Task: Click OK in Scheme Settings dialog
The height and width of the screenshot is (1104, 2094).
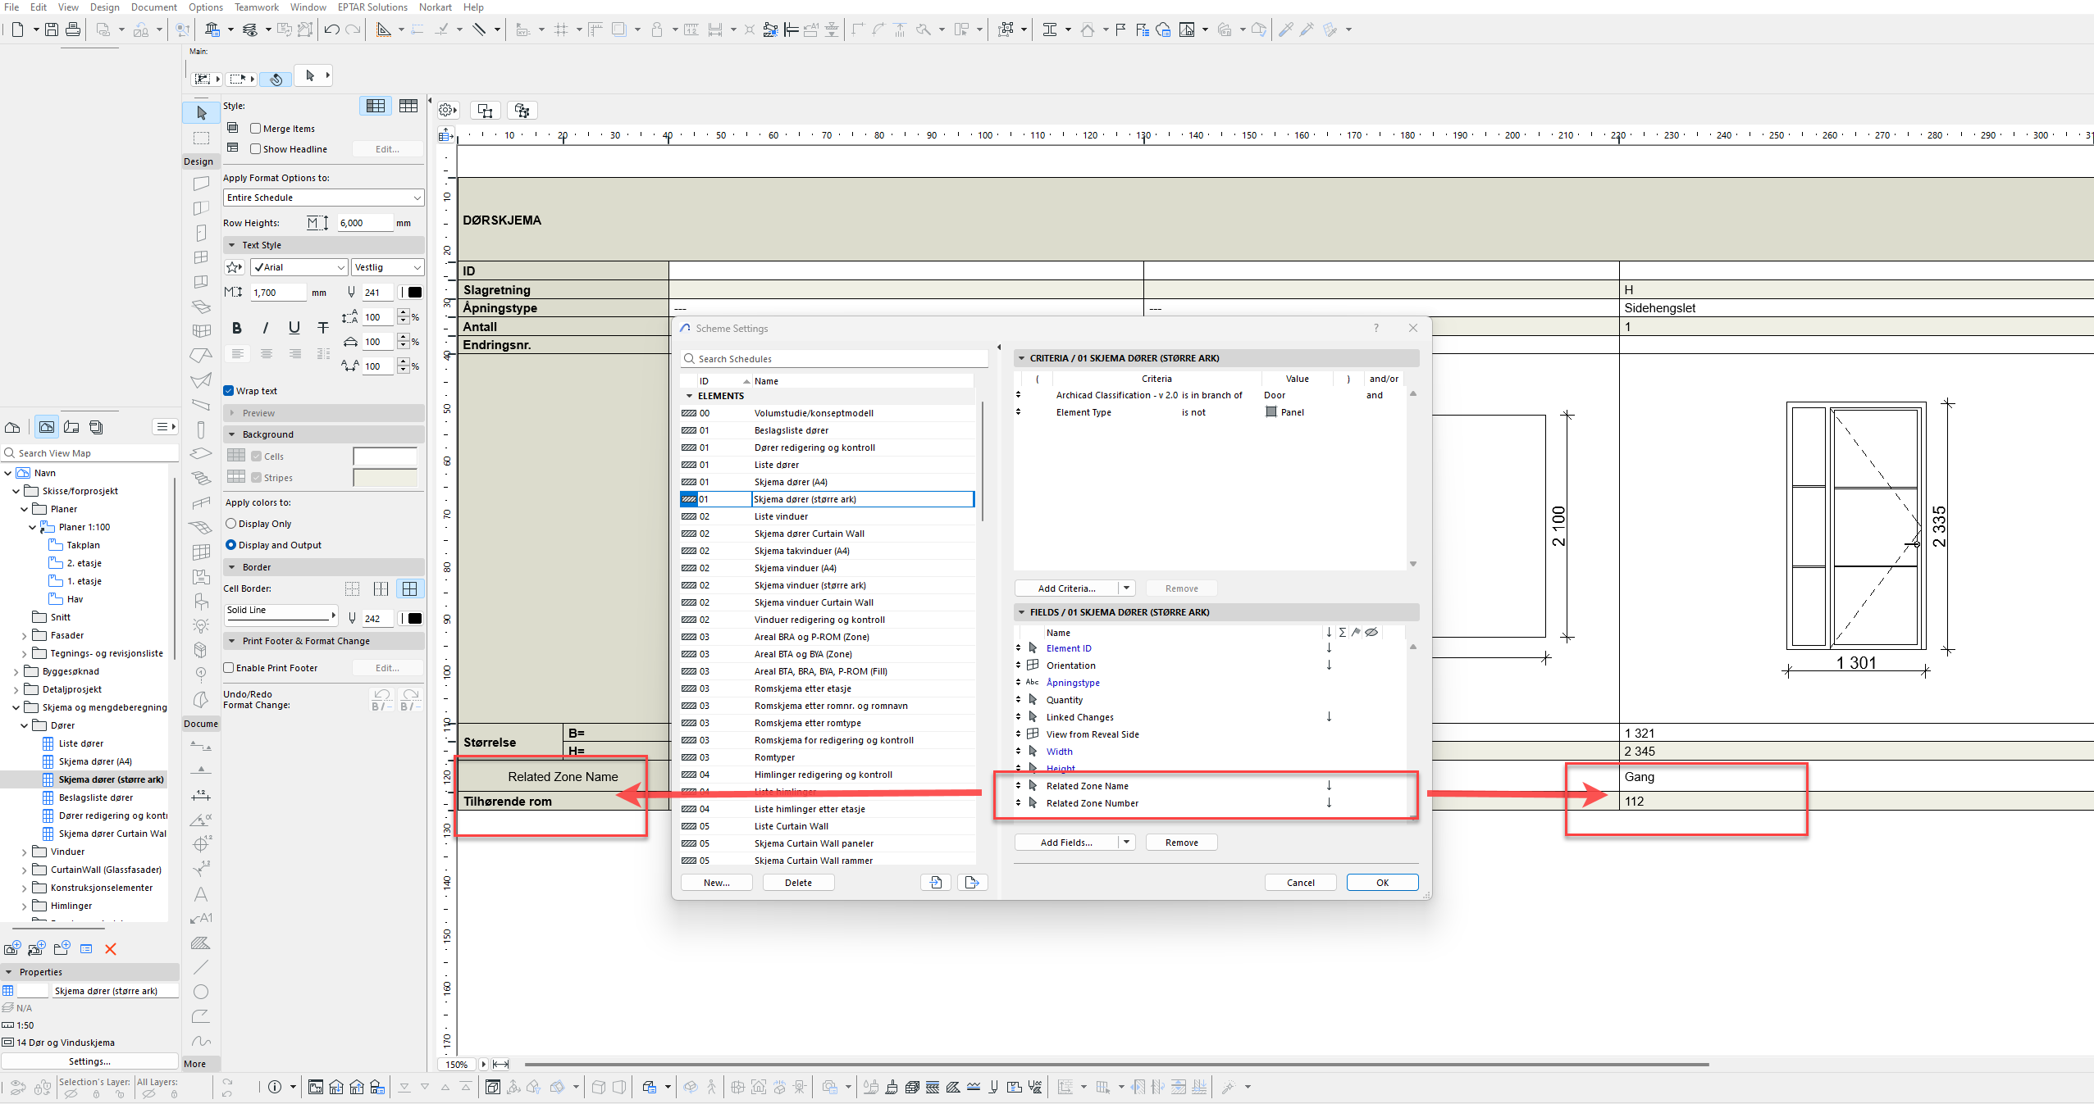Action: pyautogui.click(x=1382, y=883)
